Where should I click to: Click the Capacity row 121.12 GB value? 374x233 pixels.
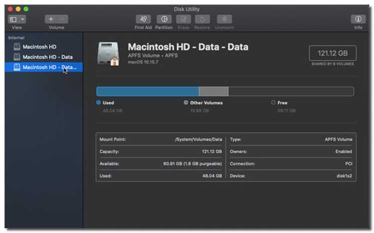(x=212, y=151)
